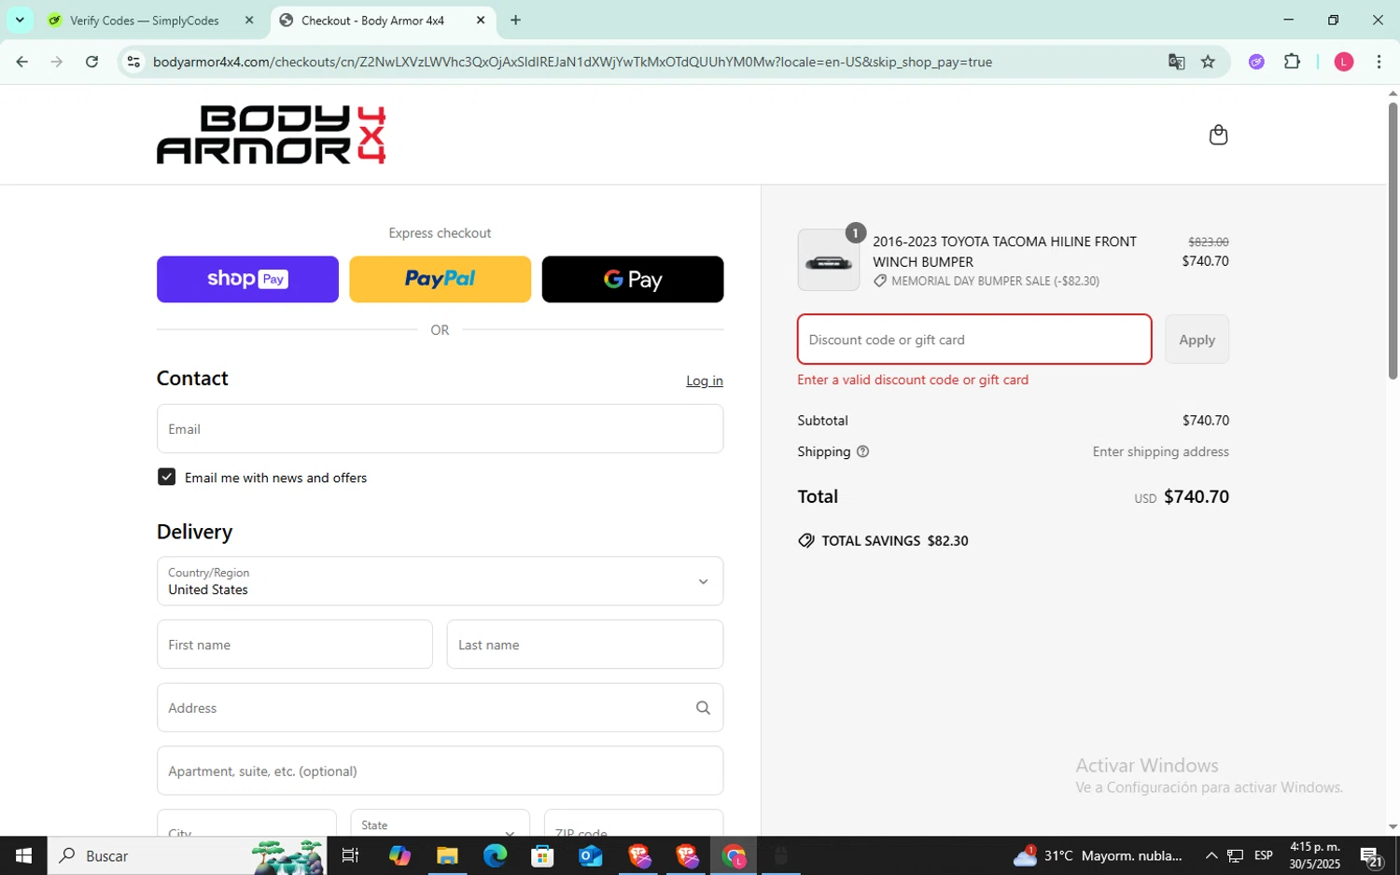Open Outlook from the taskbar
This screenshot has width=1400, height=875.
click(x=590, y=855)
